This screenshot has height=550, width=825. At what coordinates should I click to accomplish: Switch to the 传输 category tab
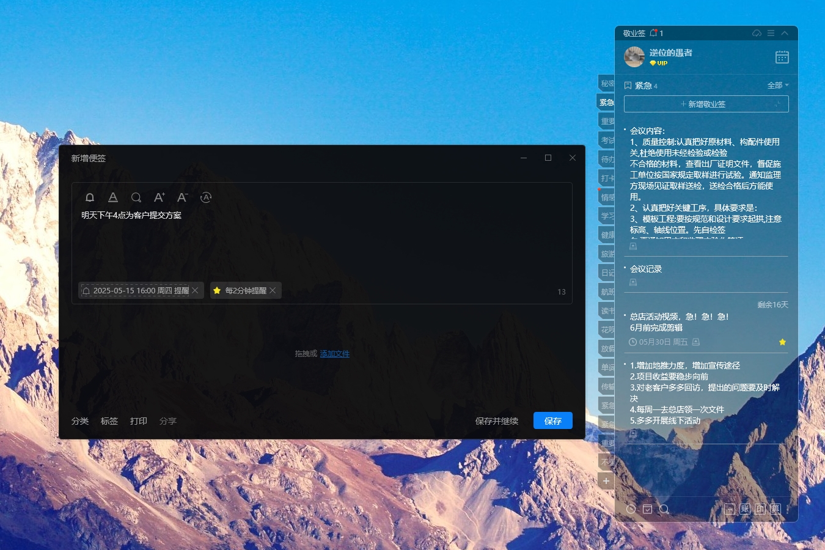pyautogui.click(x=606, y=386)
